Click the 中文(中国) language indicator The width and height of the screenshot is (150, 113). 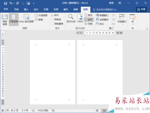(x=43, y=111)
